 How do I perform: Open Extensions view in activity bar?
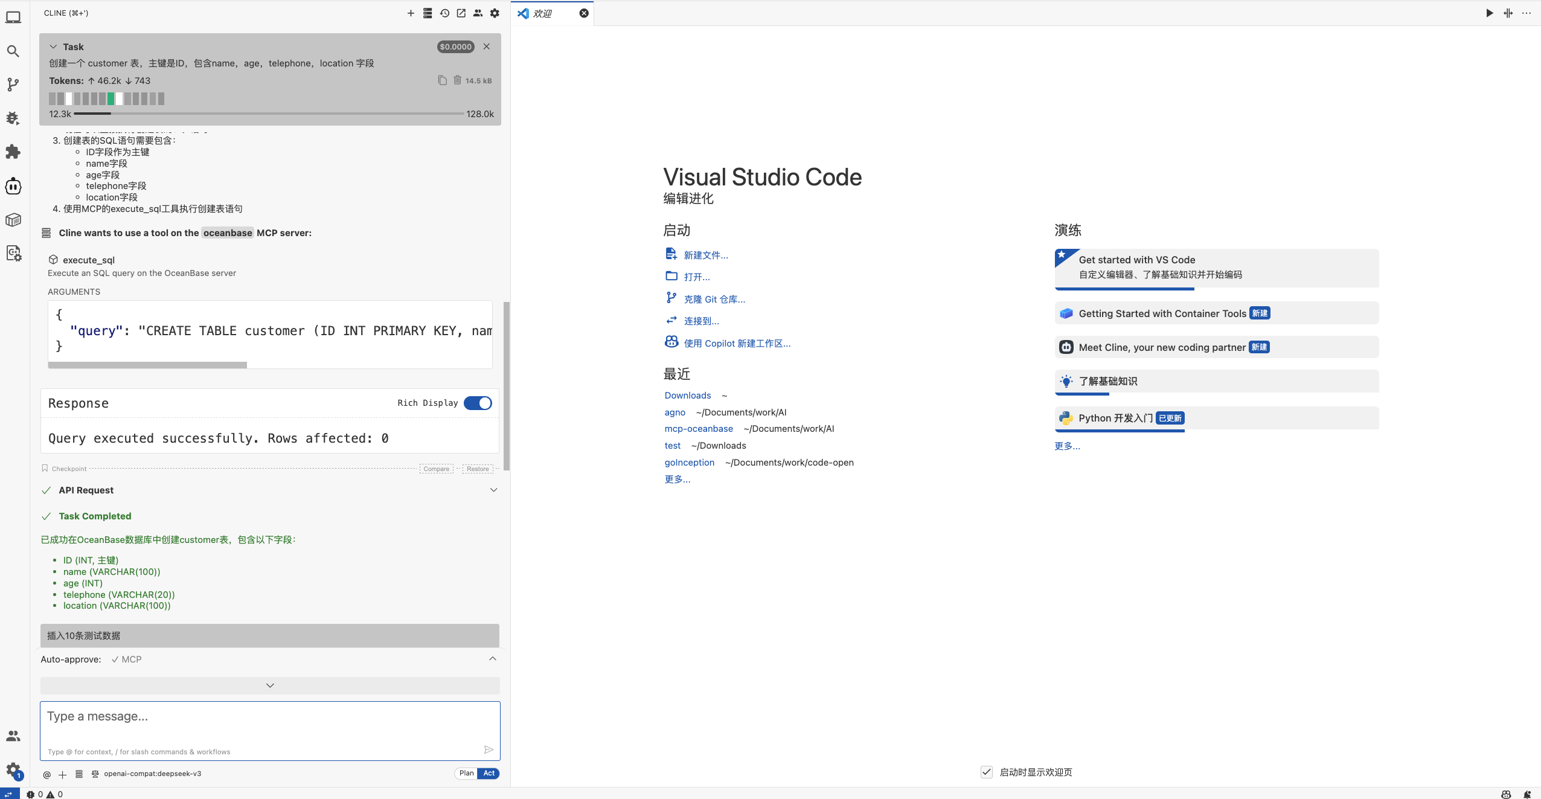(x=13, y=152)
